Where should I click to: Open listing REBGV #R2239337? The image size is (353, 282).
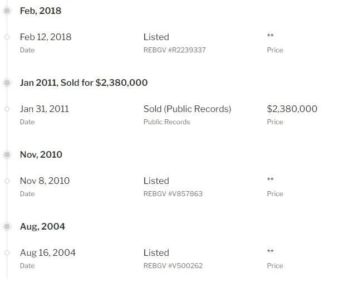click(x=174, y=50)
